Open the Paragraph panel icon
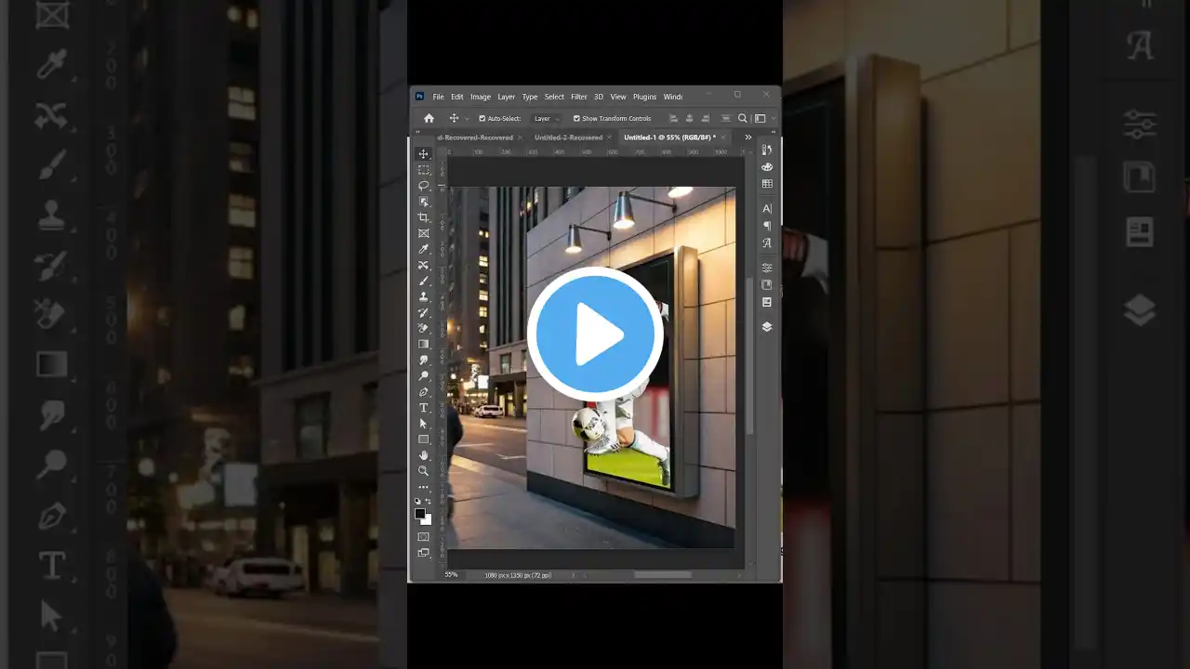Viewport: 1190px width, 669px height. click(767, 226)
